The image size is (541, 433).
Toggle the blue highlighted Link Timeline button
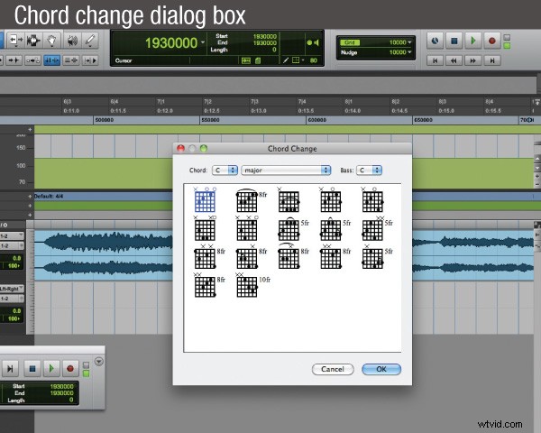[51, 60]
